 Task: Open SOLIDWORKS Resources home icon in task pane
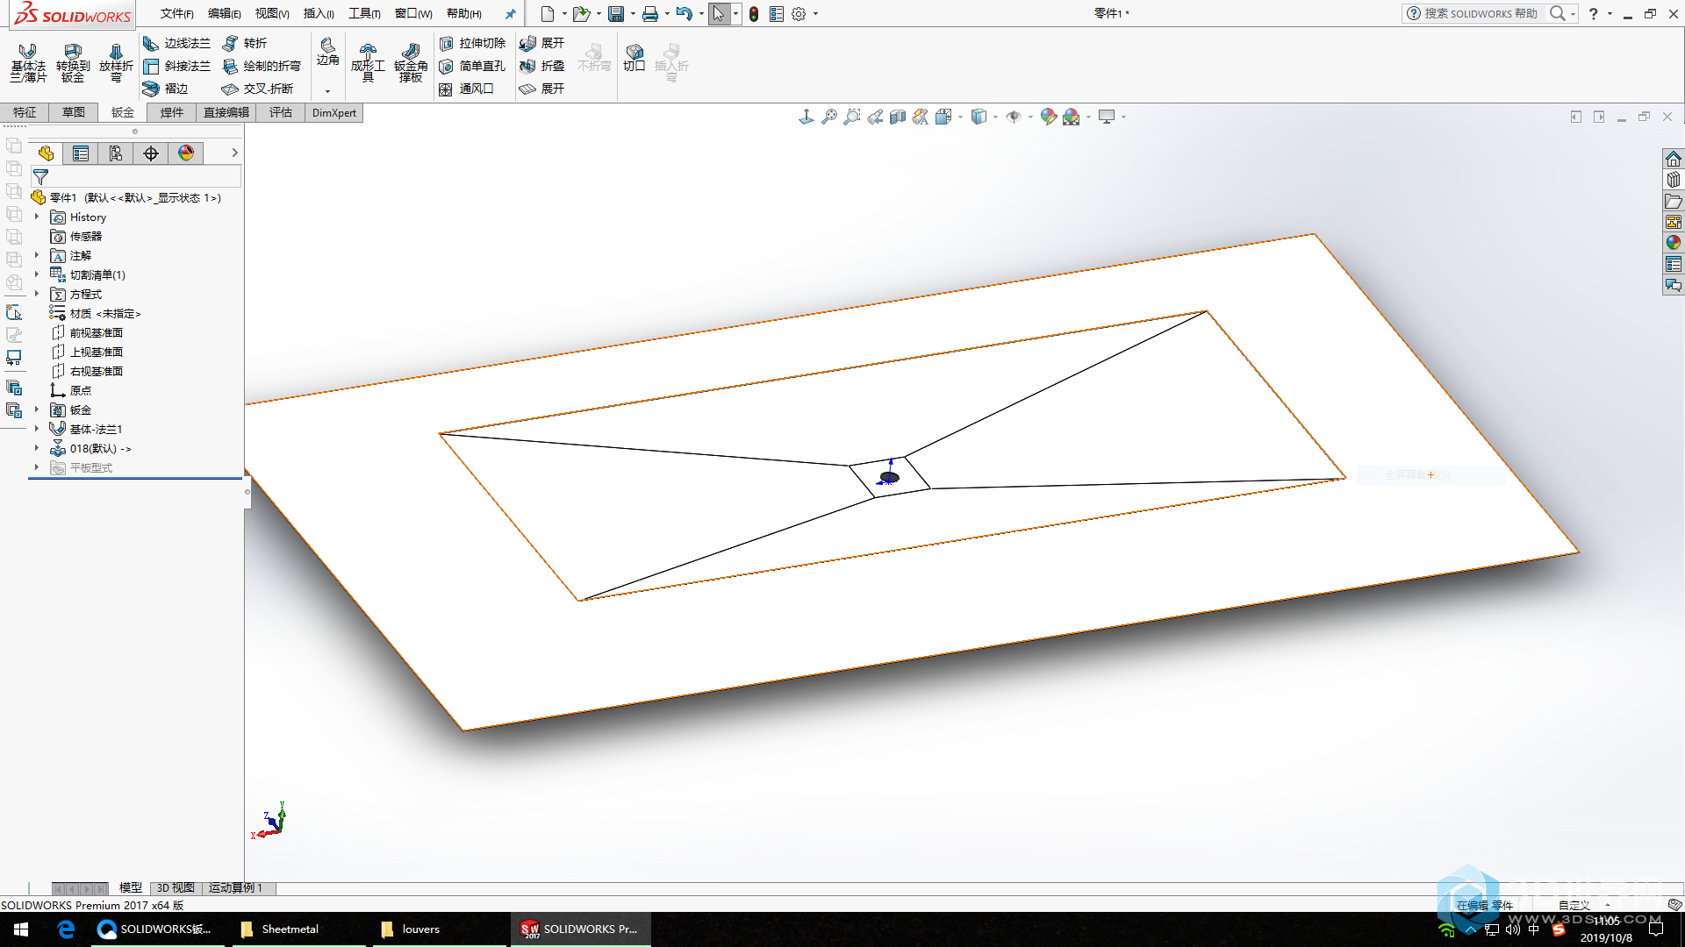pyautogui.click(x=1674, y=159)
